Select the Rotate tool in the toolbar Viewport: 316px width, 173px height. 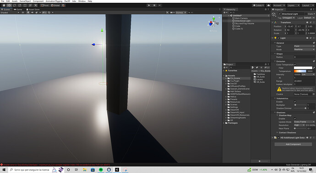coord(14,5)
